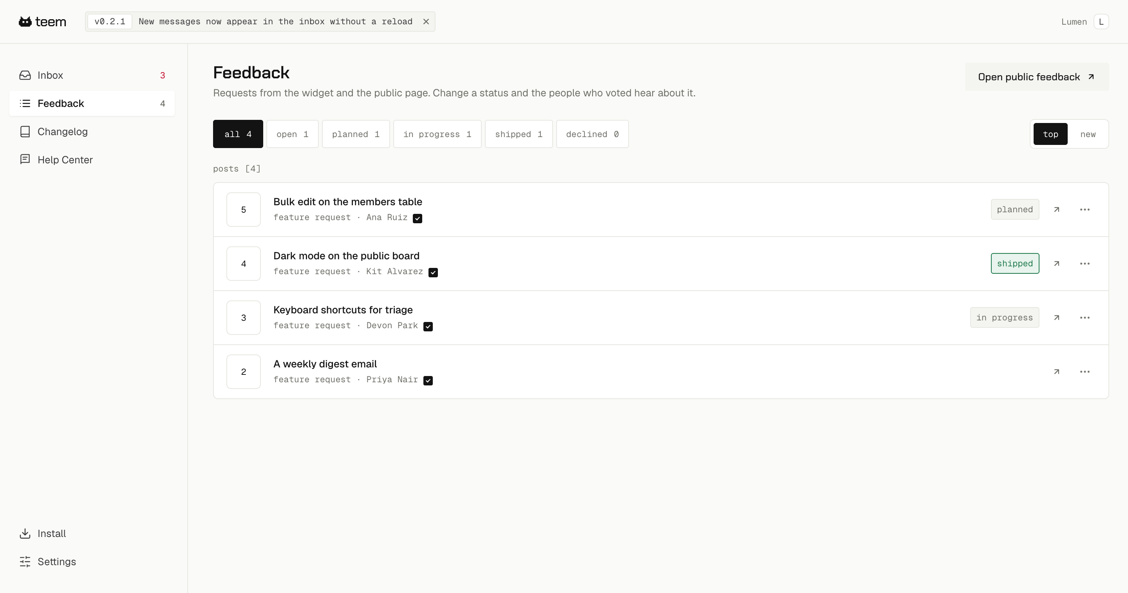Open the Install page
This screenshot has width=1128, height=593.
tap(92, 533)
